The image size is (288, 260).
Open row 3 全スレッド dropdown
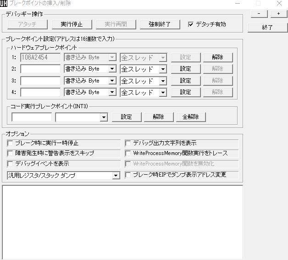click(x=144, y=81)
